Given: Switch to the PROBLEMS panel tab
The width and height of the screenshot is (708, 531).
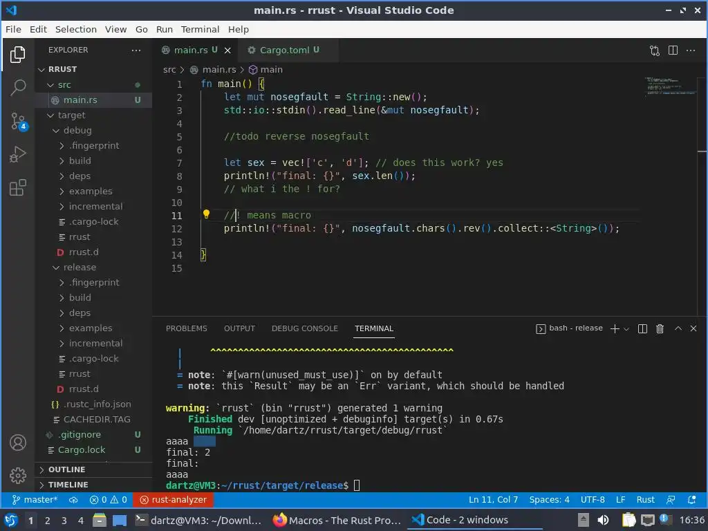Looking at the screenshot, I should tap(187, 328).
